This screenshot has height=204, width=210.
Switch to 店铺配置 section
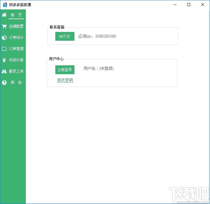pos(16,26)
